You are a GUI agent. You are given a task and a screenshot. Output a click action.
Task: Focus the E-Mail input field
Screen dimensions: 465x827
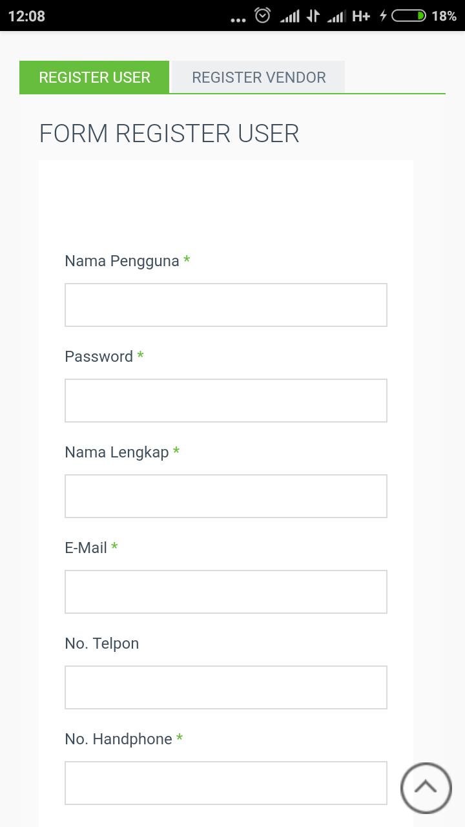tap(226, 592)
